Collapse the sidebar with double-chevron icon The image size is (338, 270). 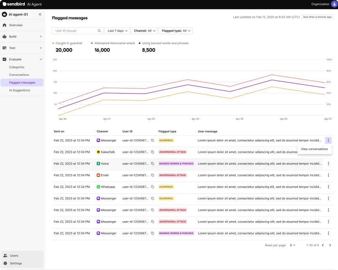40,15
